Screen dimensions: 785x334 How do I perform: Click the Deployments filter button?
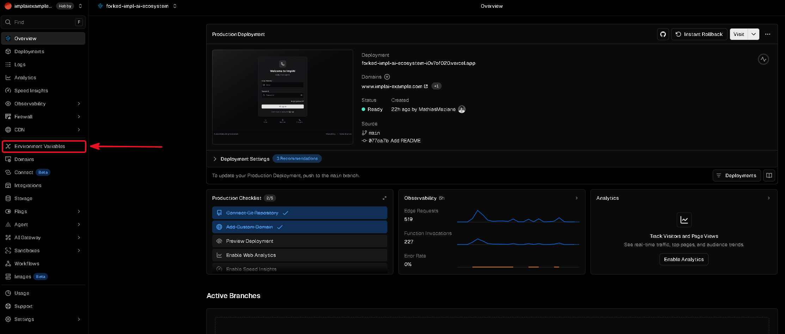pos(737,175)
